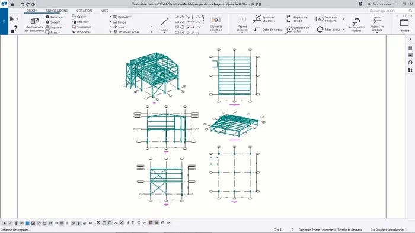
Task: Open the Gestionnaire de documents
Action: tap(34, 24)
